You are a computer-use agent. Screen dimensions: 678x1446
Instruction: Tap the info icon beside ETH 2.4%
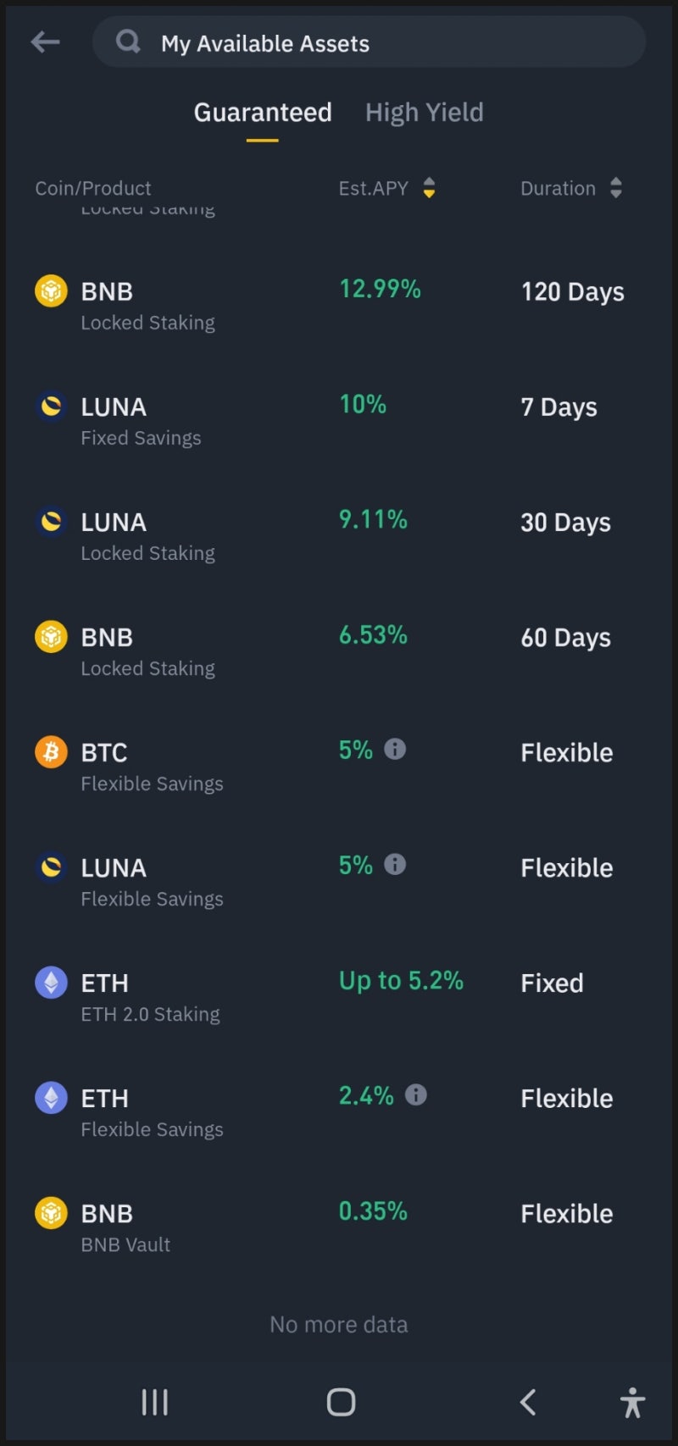click(x=416, y=1094)
